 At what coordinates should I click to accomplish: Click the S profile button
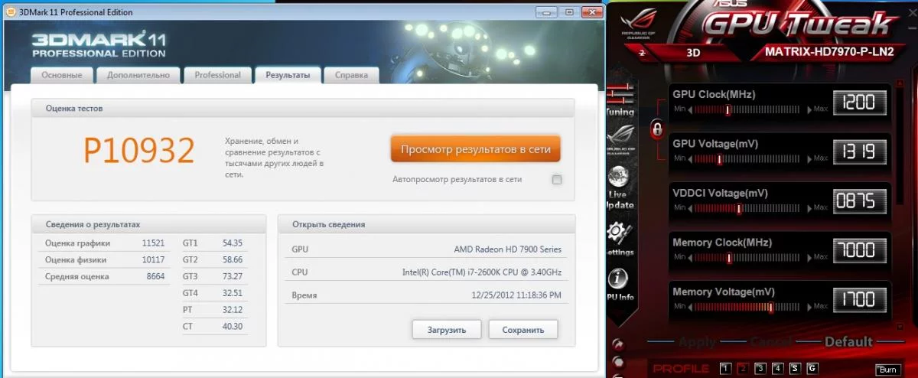pos(795,369)
